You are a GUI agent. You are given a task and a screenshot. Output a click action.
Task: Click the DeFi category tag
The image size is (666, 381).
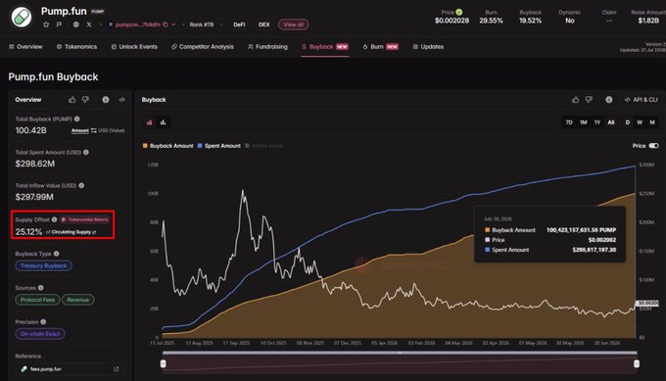(x=239, y=24)
